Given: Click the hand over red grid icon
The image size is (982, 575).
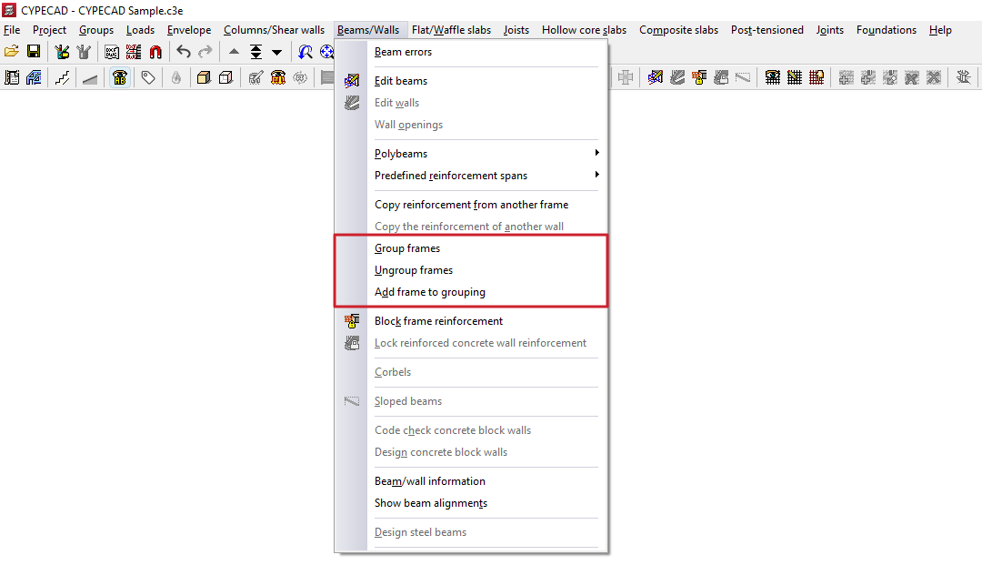Looking at the screenshot, I should tap(816, 77).
